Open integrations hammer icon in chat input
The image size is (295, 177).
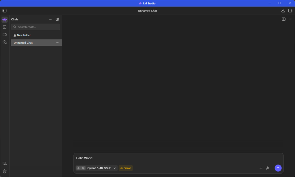coord(268,168)
